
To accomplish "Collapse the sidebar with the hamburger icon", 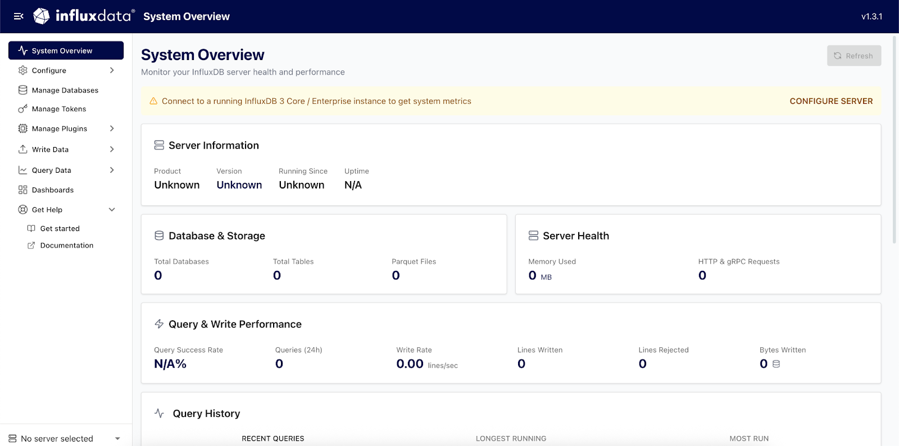I will [x=19, y=16].
